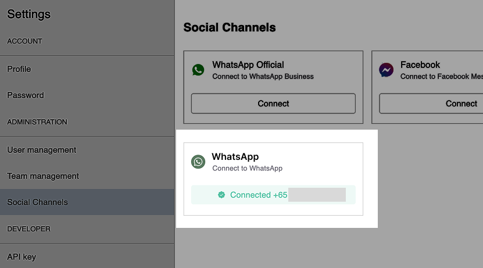
Task: Go to User management
Action: click(x=87, y=150)
